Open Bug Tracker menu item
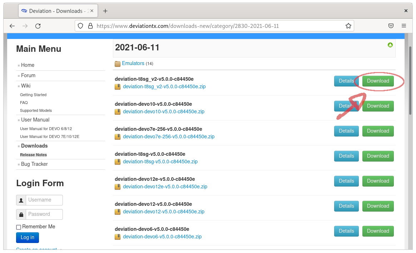Screen dimensions: 416x253 point(35,164)
